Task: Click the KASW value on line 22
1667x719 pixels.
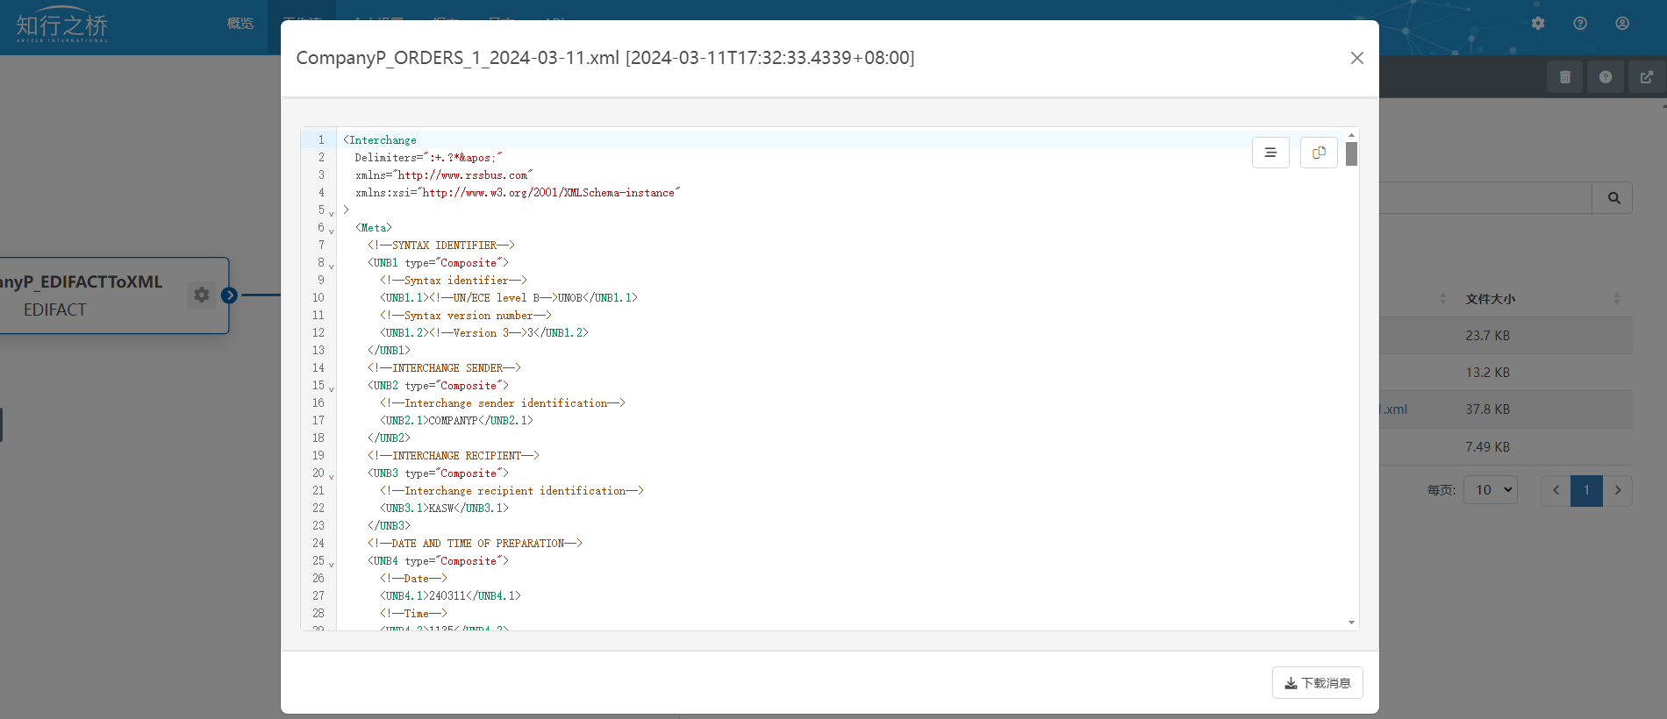Action: (x=441, y=509)
